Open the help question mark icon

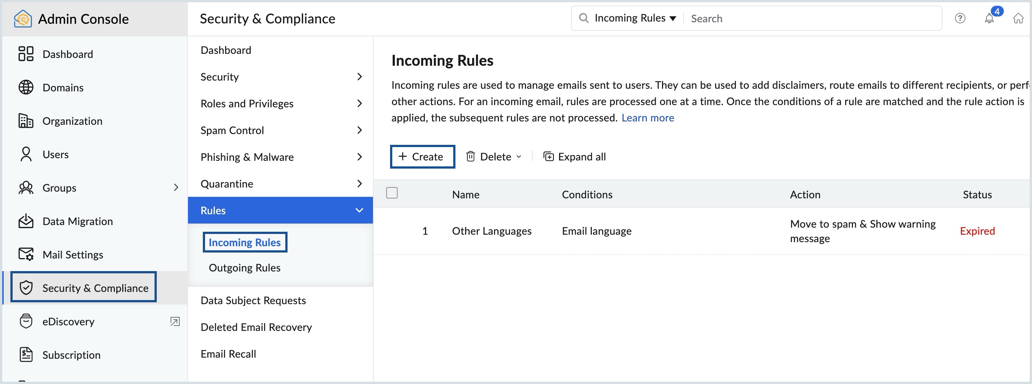(960, 19)
